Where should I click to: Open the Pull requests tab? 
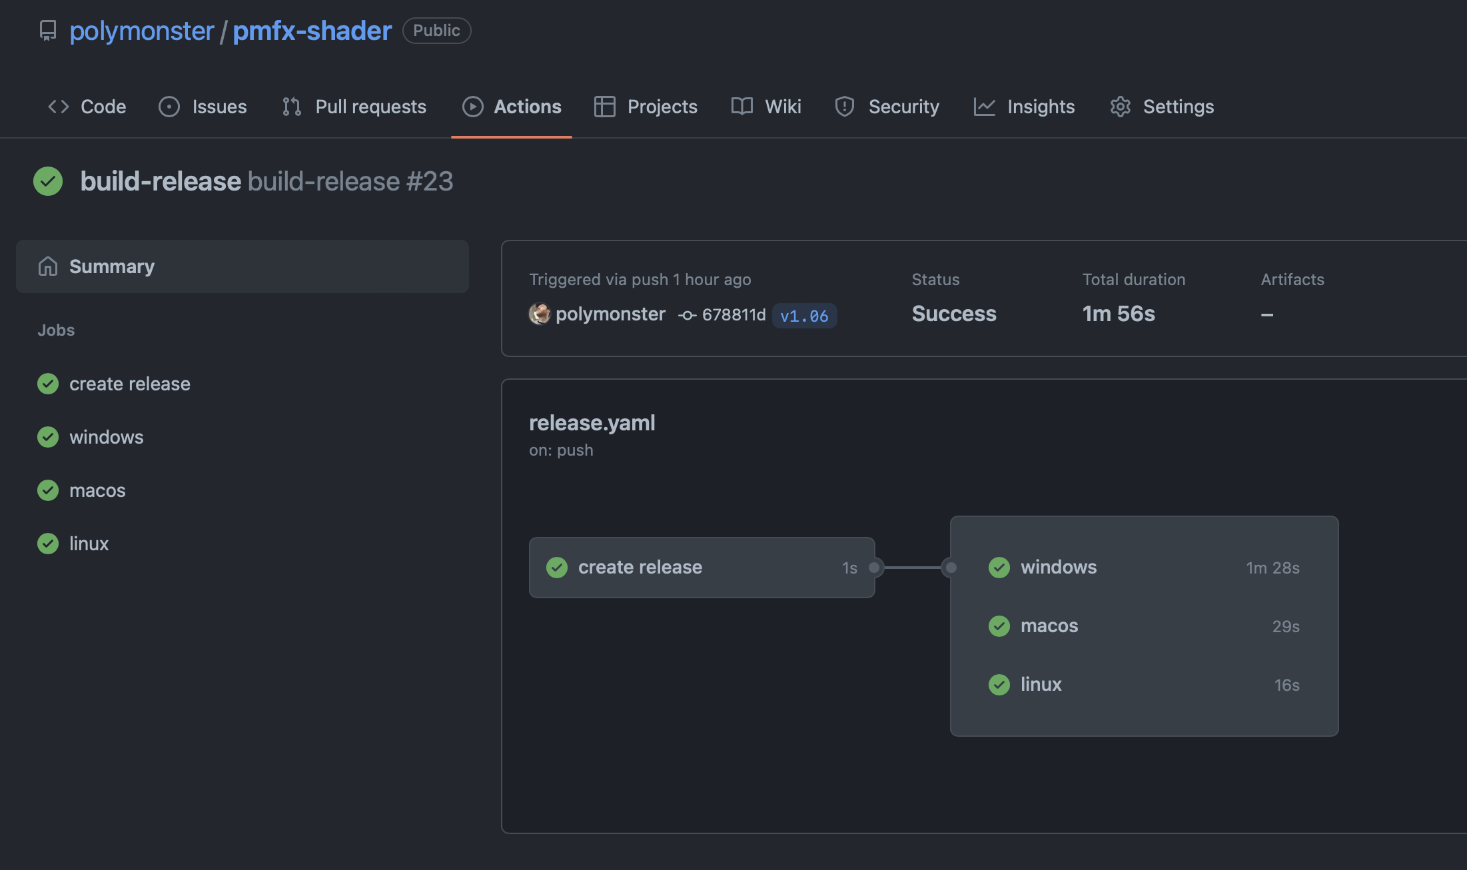(354, 107)
